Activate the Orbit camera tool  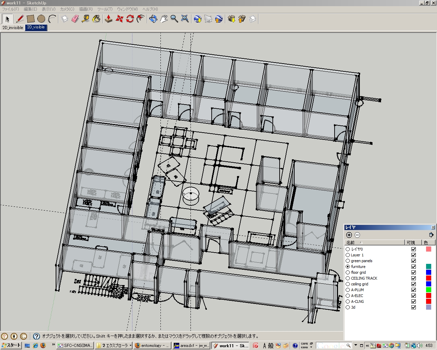pos(153,19)
